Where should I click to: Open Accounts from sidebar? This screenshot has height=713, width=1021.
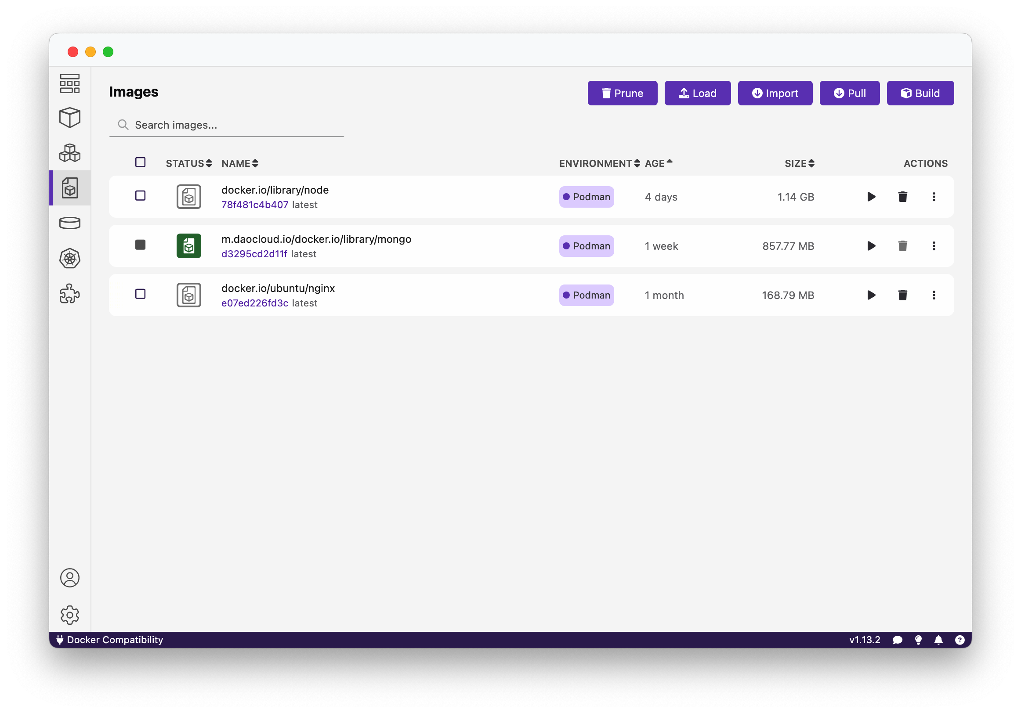70,577
